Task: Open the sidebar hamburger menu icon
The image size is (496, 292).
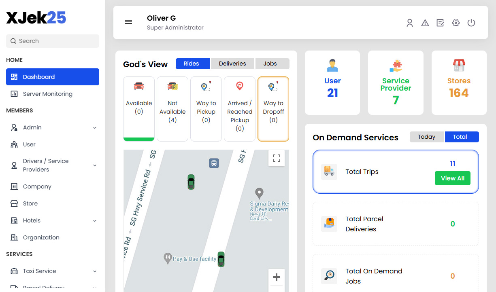Action: 128,22
